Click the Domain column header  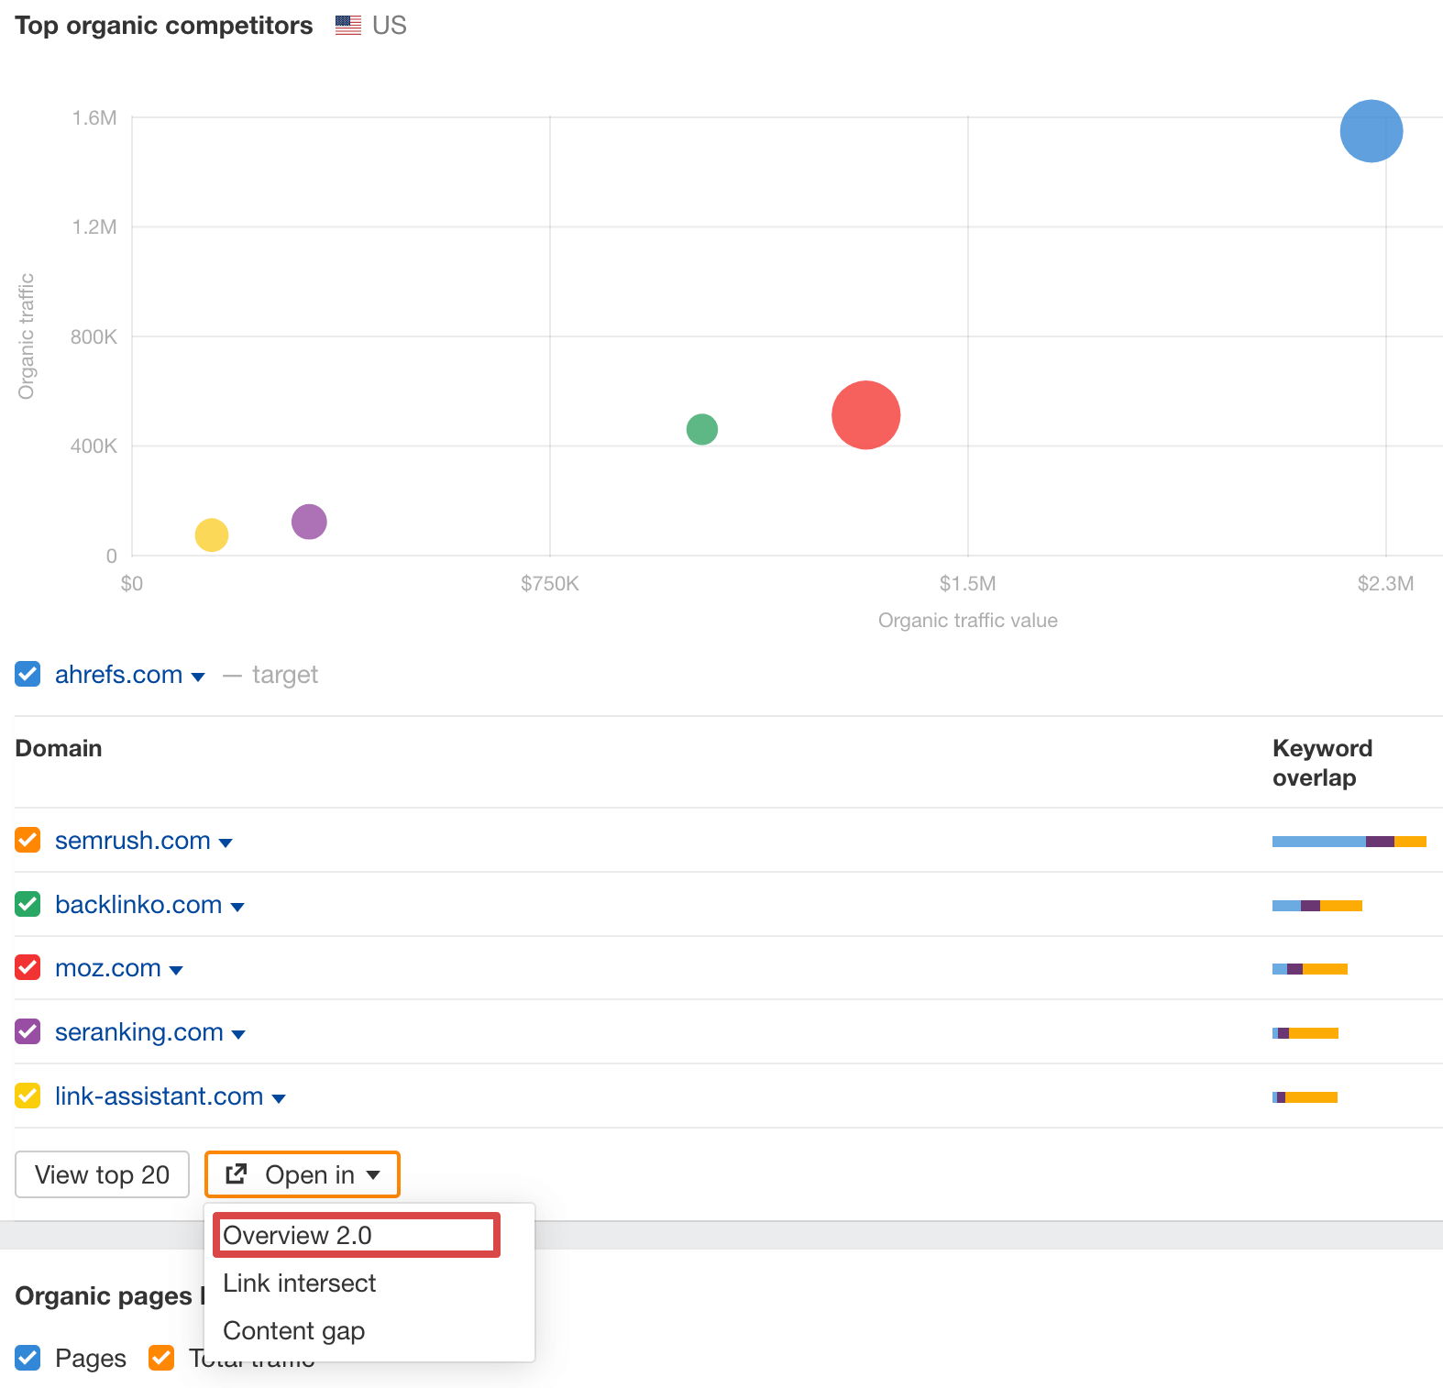point(59,748)
